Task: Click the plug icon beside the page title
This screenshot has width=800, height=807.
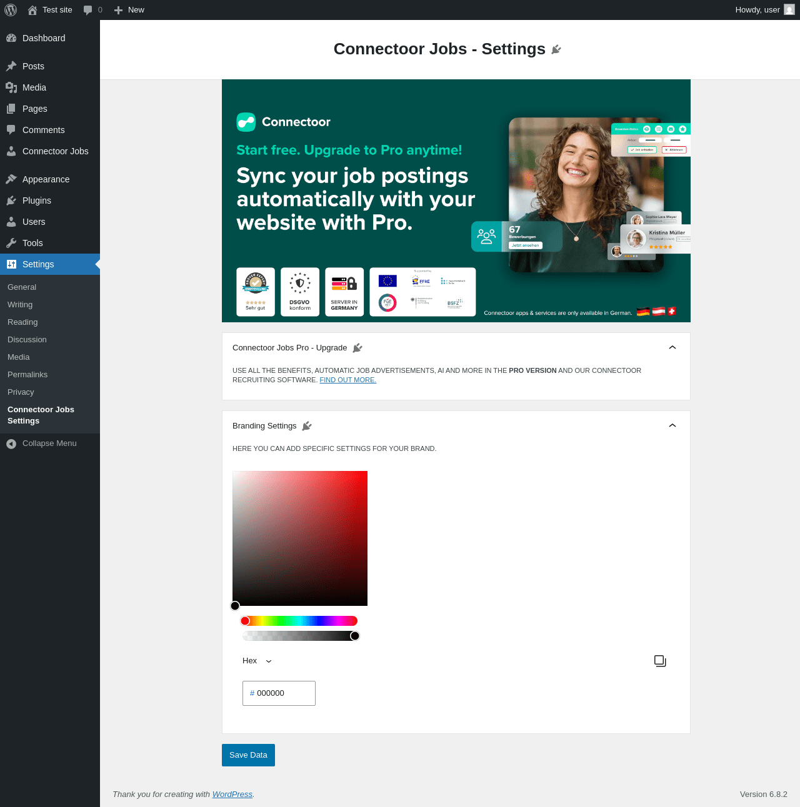Action: (x=556, y=49)
